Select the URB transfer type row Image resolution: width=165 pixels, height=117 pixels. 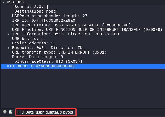tap(59, 52)
